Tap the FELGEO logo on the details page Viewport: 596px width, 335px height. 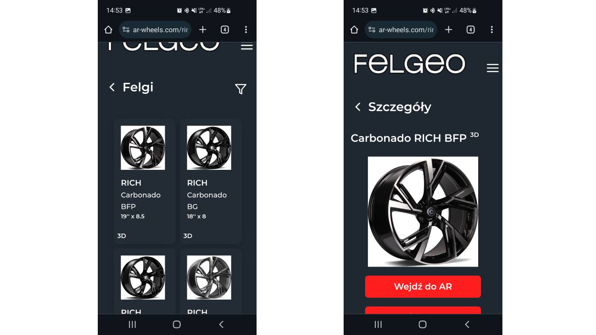(x=409, y=64)
